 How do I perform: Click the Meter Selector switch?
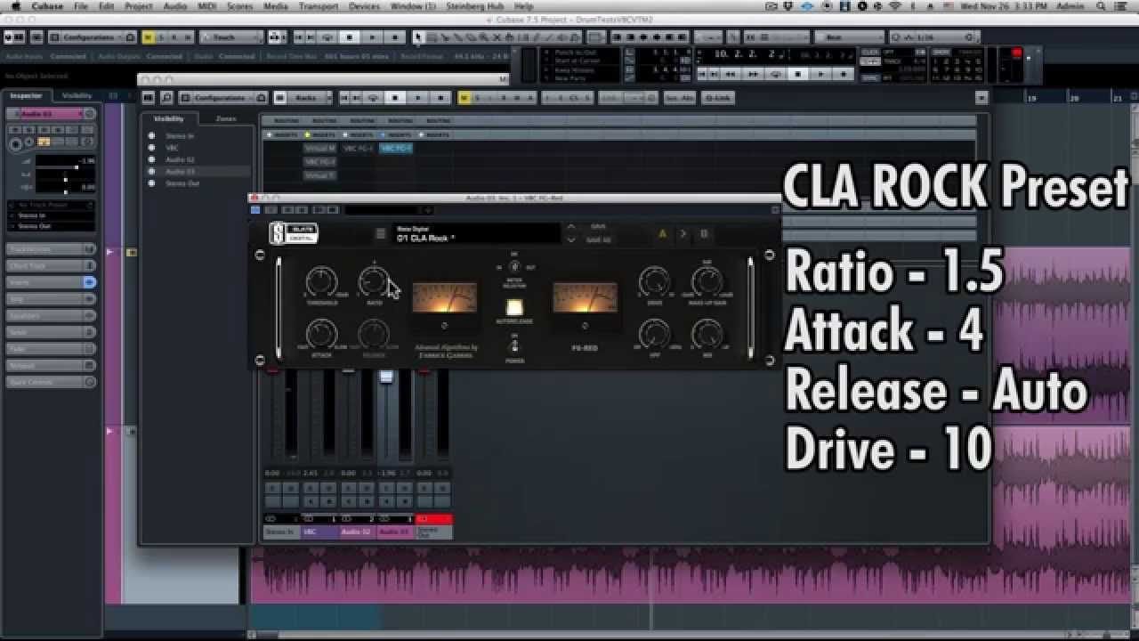point(514,266)
